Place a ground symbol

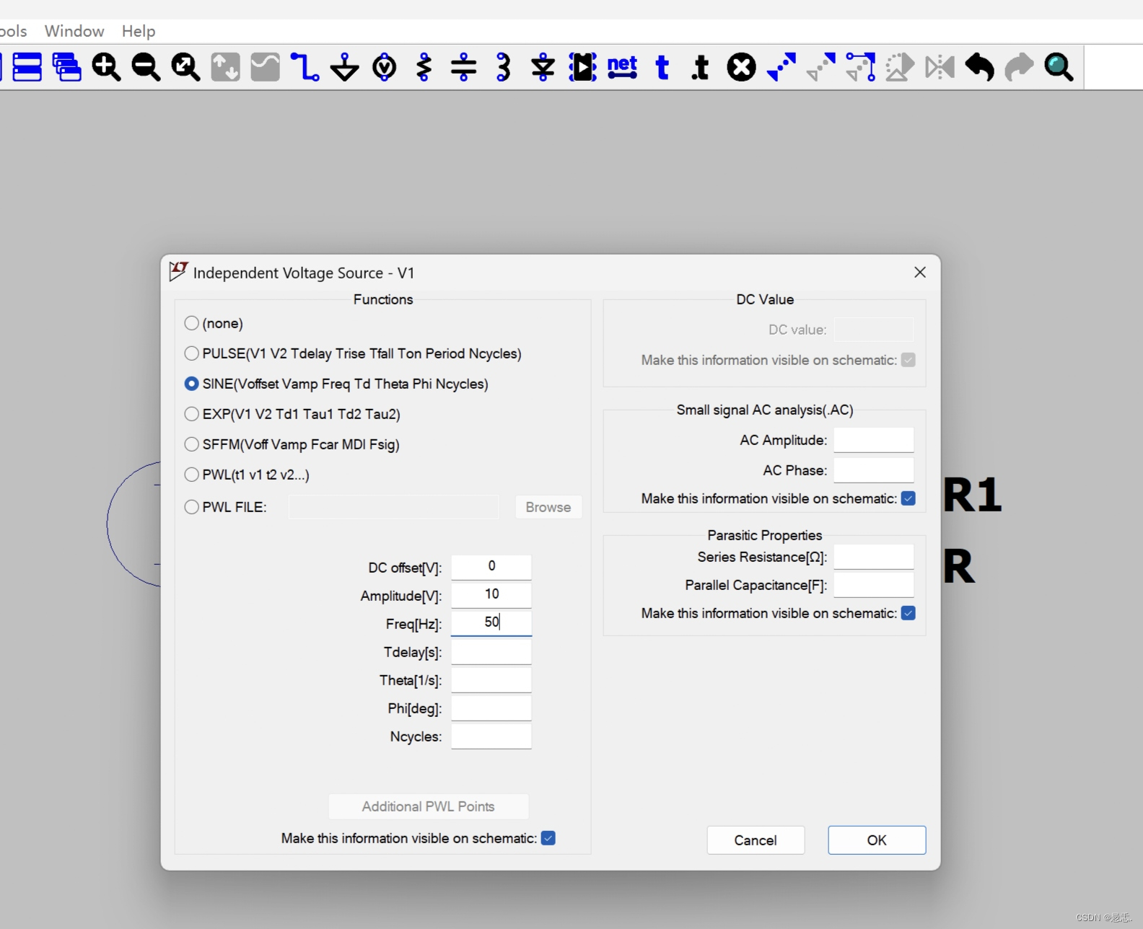click(x=344, y=67)
